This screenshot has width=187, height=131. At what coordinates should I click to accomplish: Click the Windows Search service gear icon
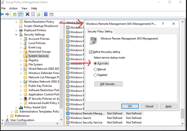[x=68, y=118]
